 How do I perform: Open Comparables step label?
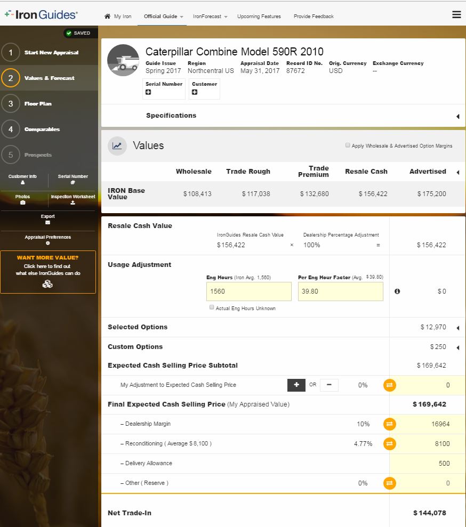(42, 129)
